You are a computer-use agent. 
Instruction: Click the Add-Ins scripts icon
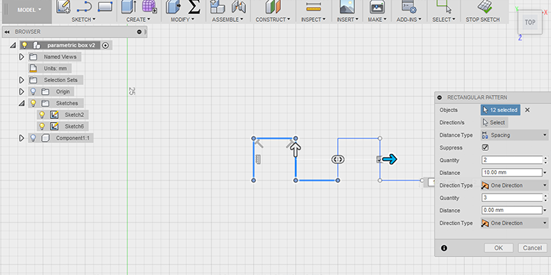pyautogui.click(x=409, y=6)
